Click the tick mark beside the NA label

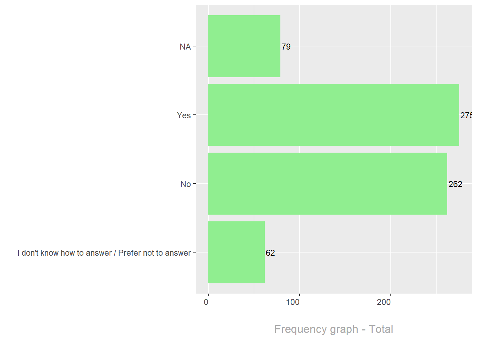click(x=194, y=46)
